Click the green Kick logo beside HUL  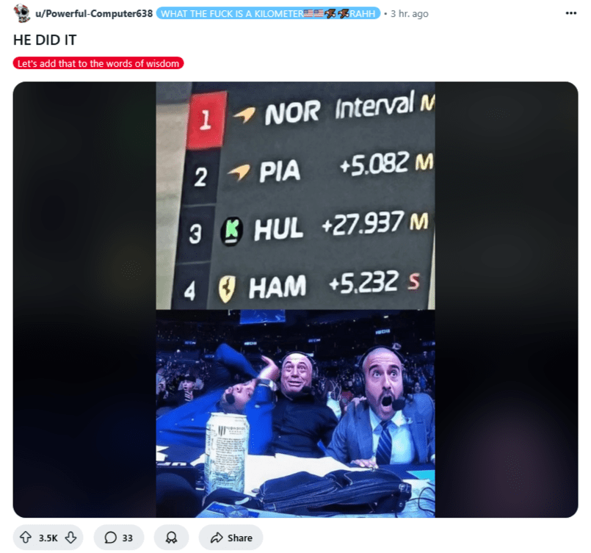coord(231,231)
